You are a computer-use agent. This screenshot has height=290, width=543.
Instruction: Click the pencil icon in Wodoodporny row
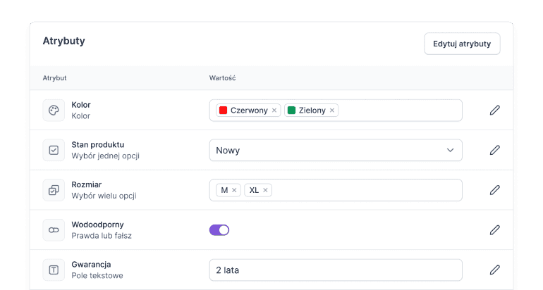(x=494, y=230)
